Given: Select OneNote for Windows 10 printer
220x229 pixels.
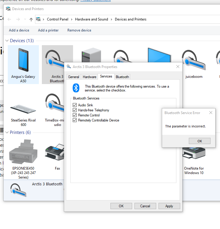Looking at the screenshot, I should [194, 161].
